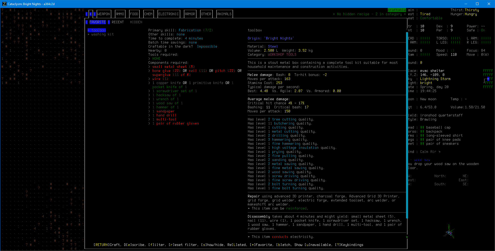Click the 'wire (1)' component line
Screen dimensions: 495x251
(161, 79)
